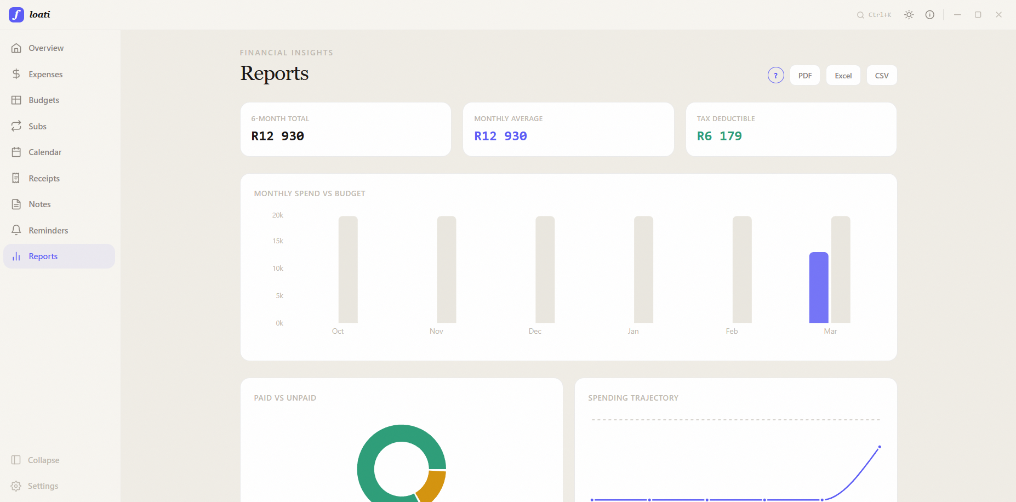Export report as Excel

843,75
